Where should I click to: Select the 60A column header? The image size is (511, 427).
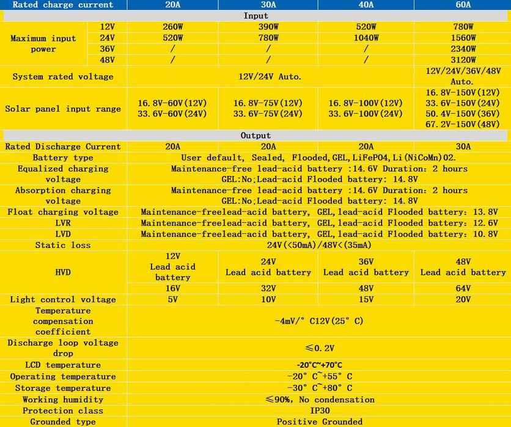point(463,4)
